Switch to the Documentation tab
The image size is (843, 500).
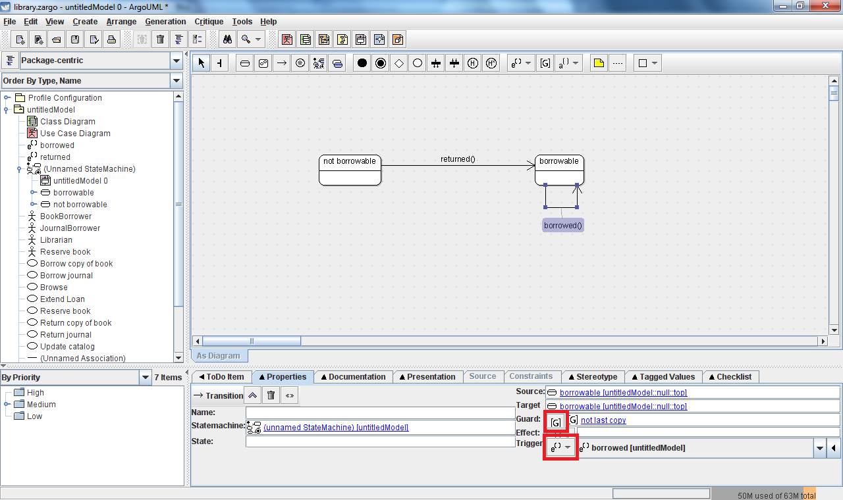[353, 377]
